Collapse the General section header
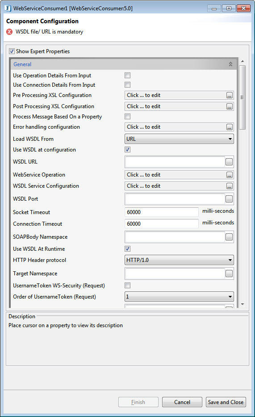The width and height of the screenshot is (255, 417). coord(230,64)
